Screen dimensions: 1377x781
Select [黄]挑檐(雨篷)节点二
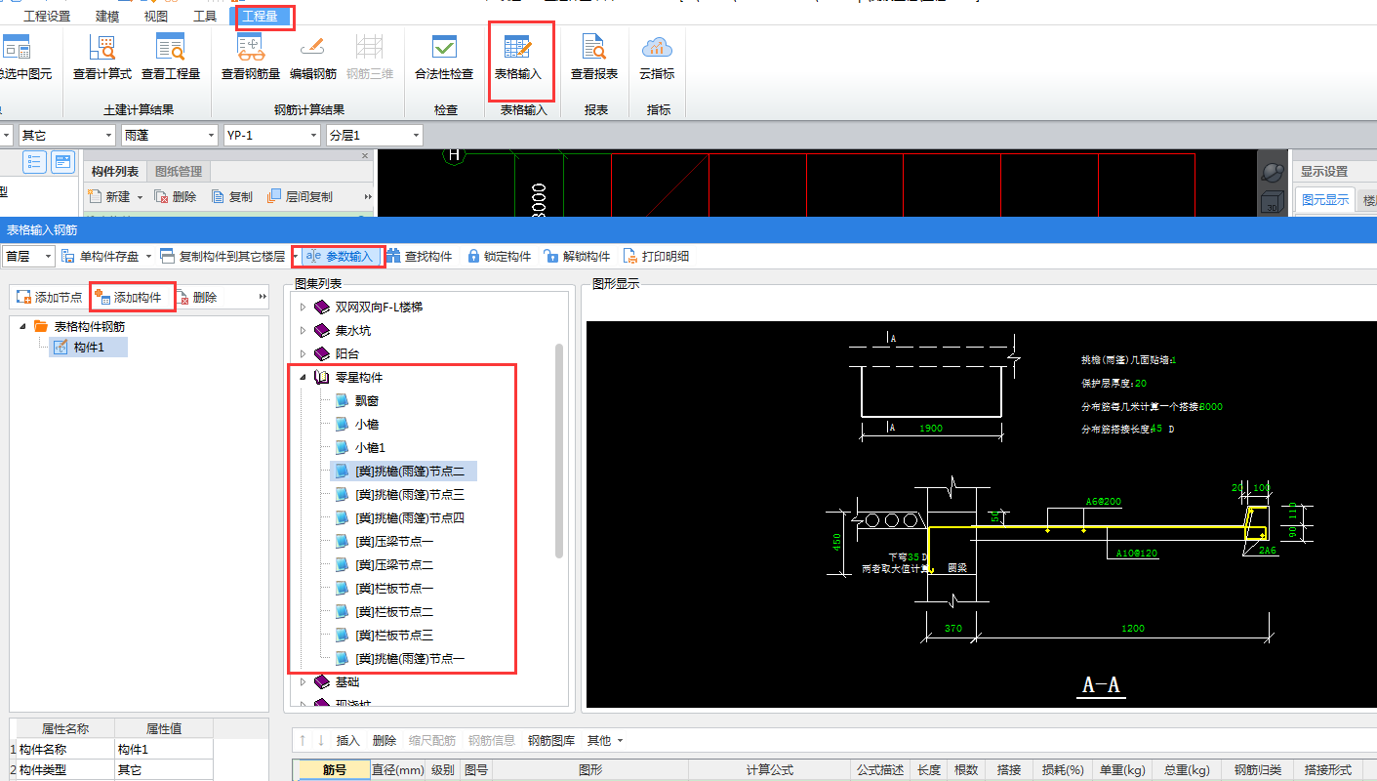403,471
